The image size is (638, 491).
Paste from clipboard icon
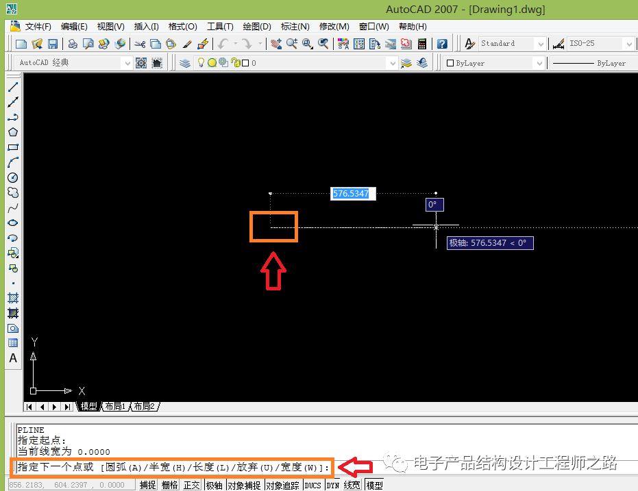[171, 44]
